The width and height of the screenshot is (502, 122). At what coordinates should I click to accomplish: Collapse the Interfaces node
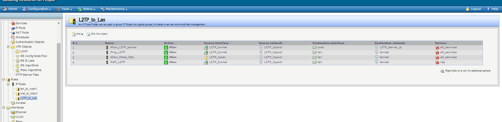point(3,108)
